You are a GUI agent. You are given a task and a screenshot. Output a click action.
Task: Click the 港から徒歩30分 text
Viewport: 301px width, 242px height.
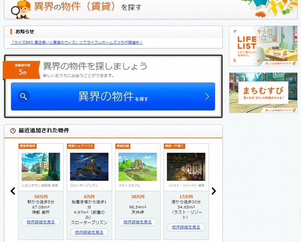(x=186, y=202)
